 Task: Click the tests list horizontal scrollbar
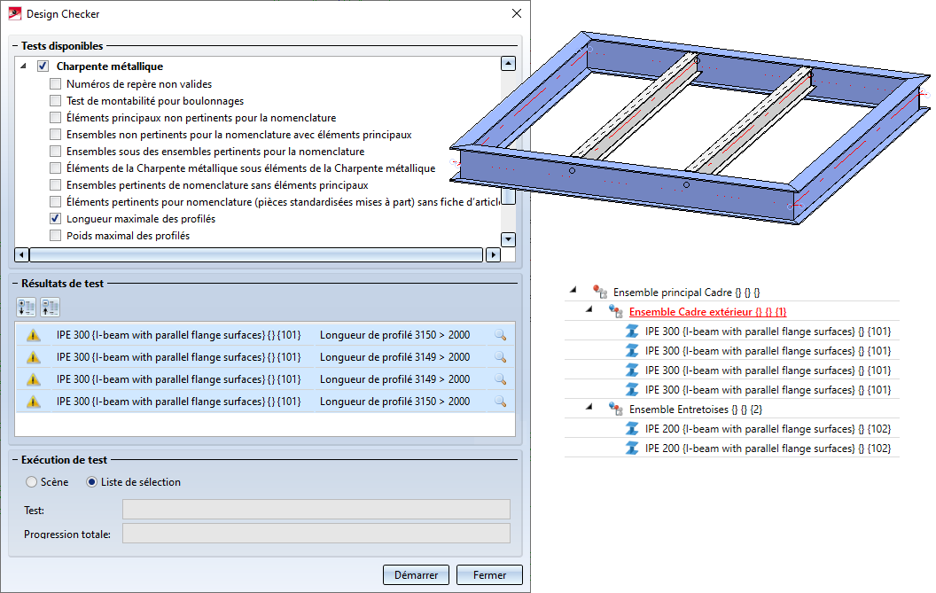pyautogui.click(x=257, y=255)
